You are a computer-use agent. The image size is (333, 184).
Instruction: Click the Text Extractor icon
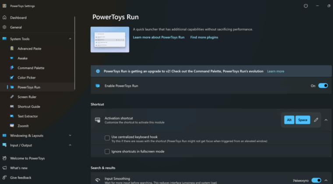(12, 116)
